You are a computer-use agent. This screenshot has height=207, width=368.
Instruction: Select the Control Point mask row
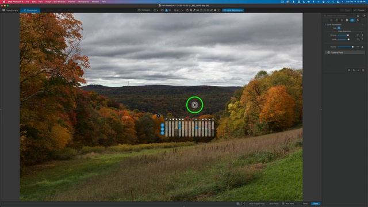click(344, 52)
